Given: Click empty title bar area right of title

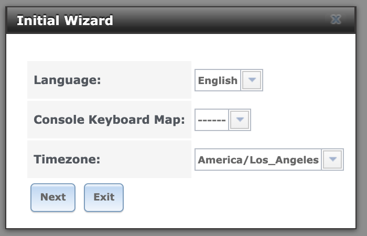Looking at the screenshot, I should (220, 21).
